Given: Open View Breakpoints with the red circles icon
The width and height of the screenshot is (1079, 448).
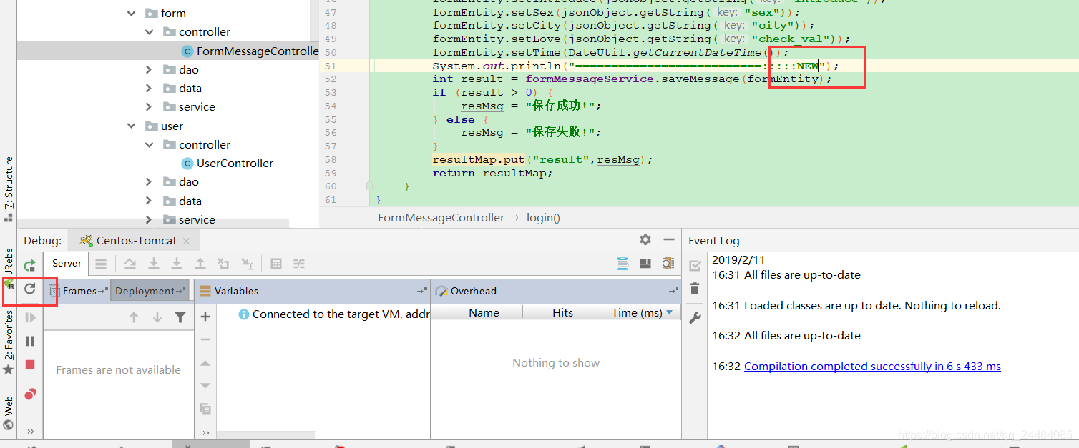Looking at the screenshot, I should pyautogui.click(x=30, y=394).
